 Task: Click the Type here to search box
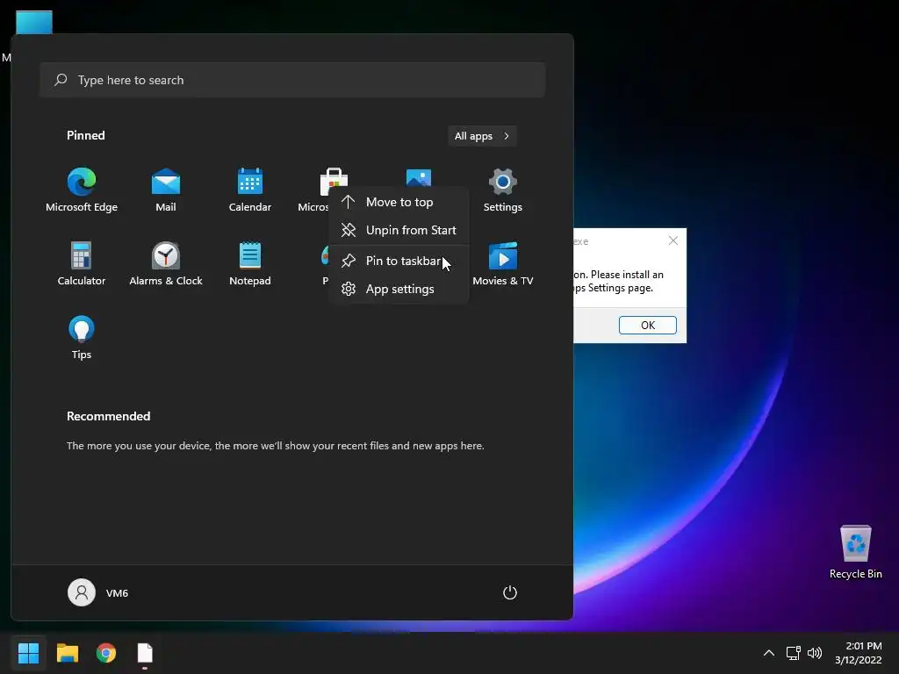pyautogui.click(x=292, y=80)
